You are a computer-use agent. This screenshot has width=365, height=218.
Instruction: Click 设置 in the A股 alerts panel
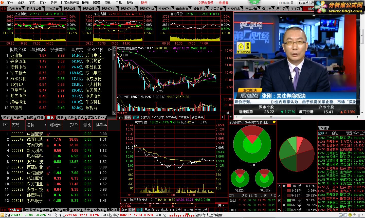point(349,133)
